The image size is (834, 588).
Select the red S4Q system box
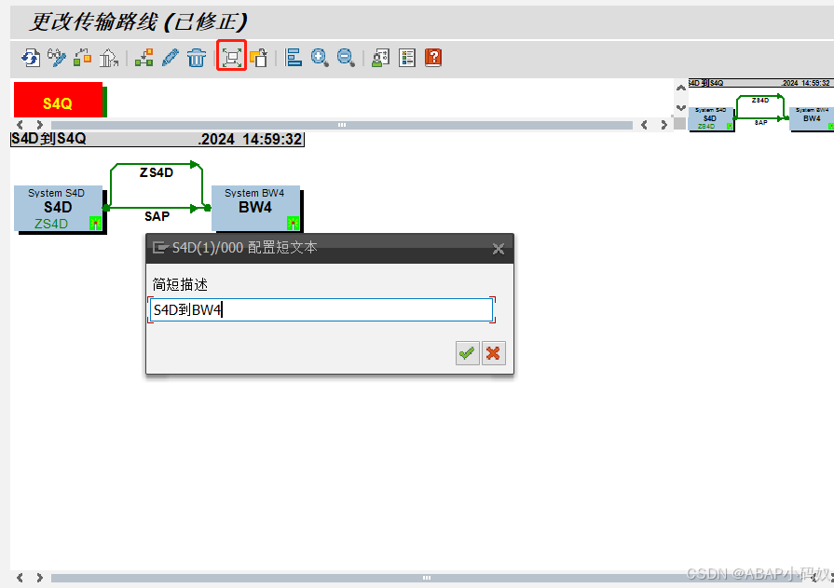(x=59, y=100)
